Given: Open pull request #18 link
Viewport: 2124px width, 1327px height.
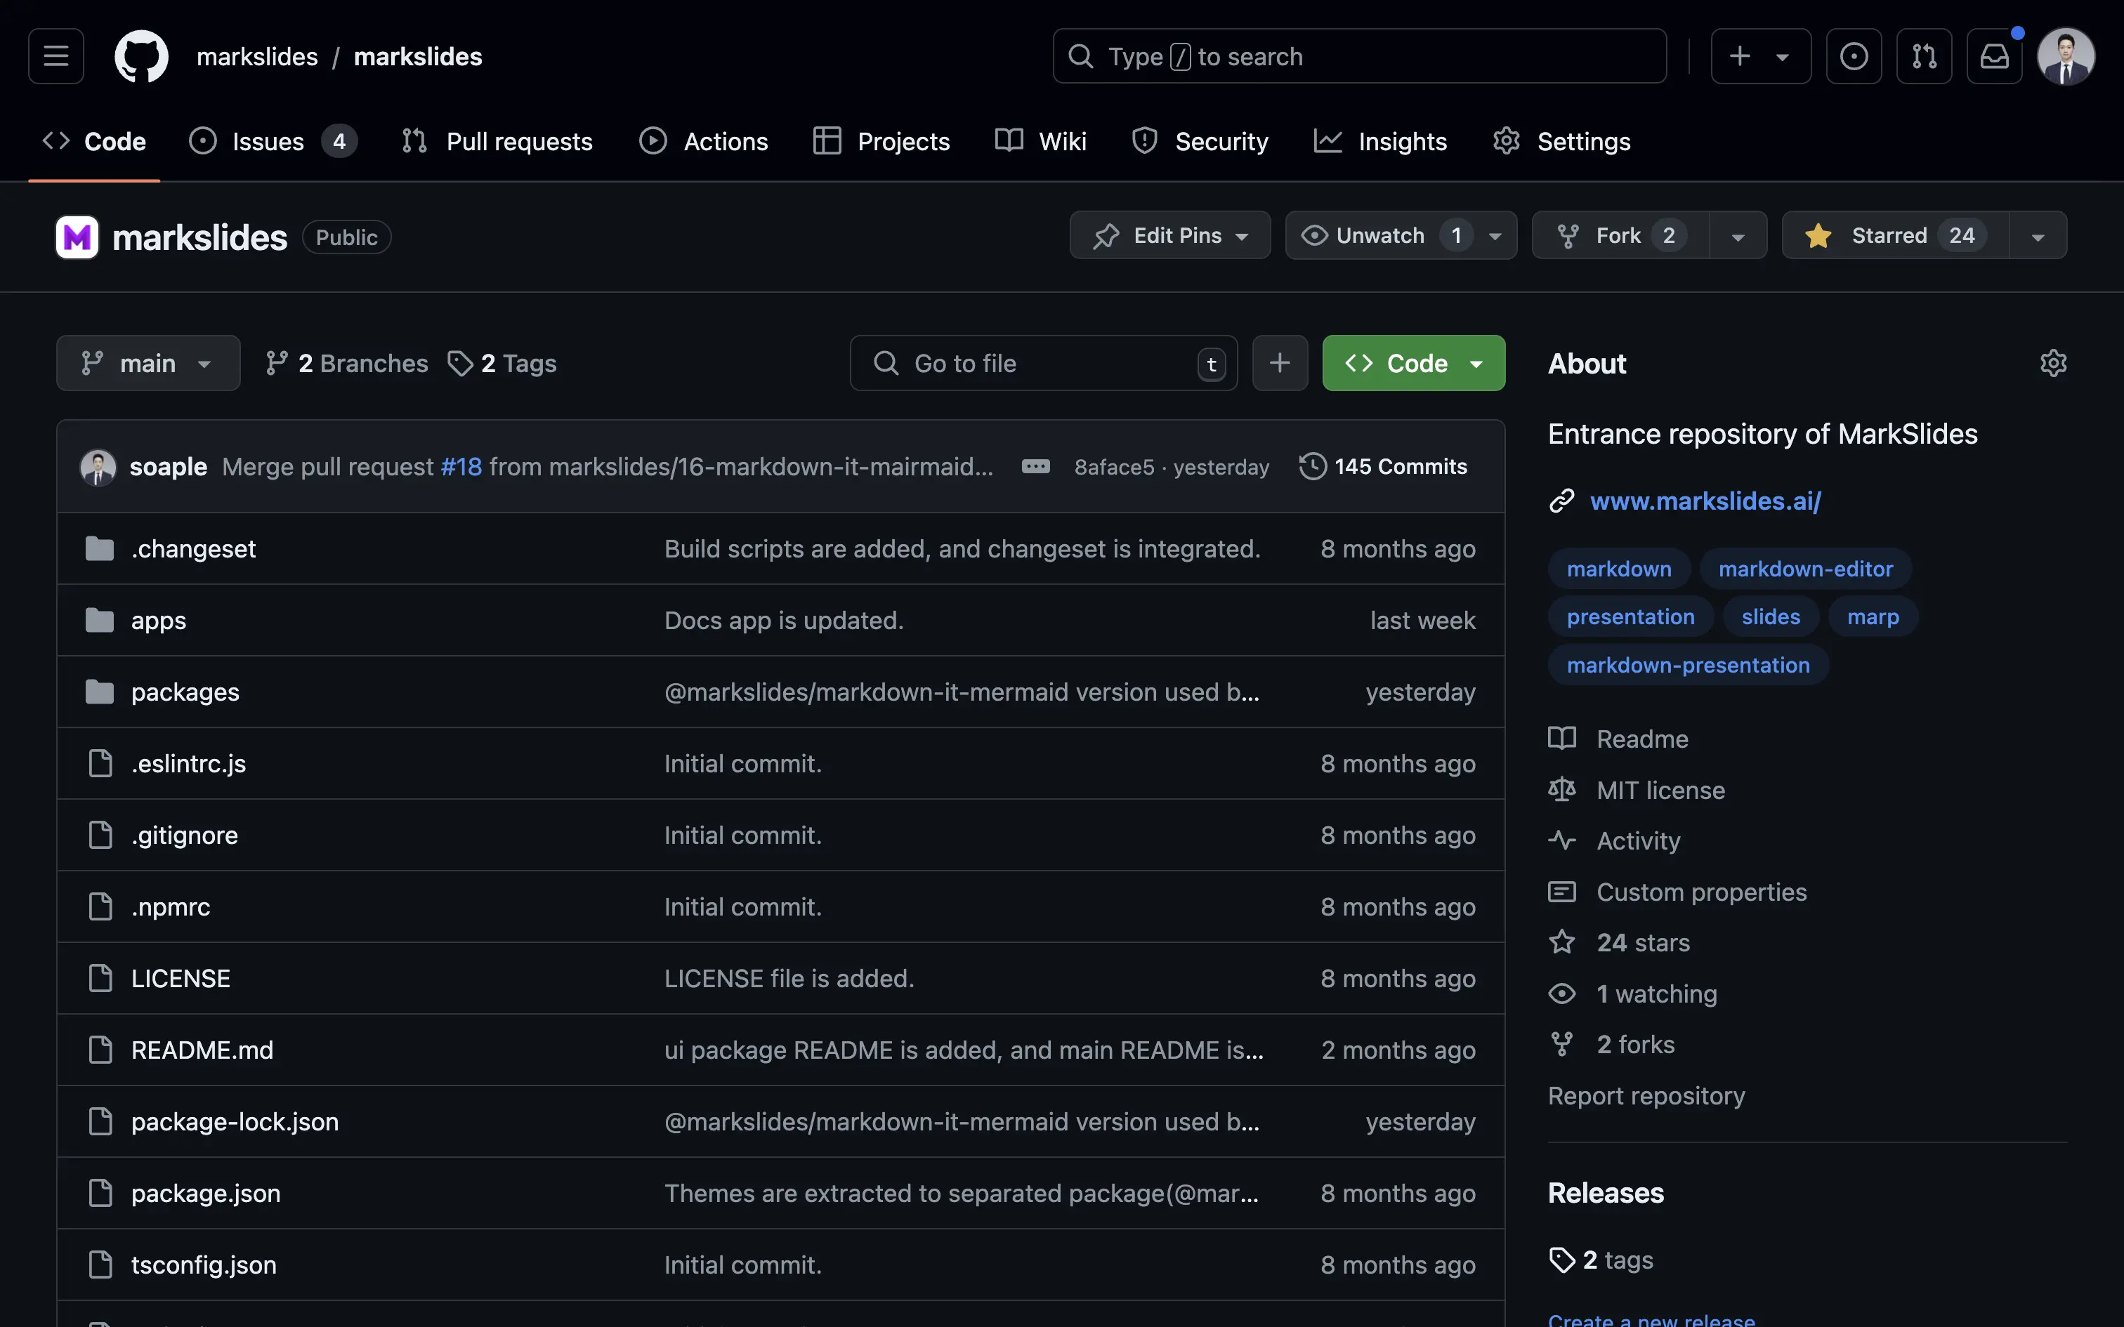Looking at the screenshot, I should pos(461,467).
